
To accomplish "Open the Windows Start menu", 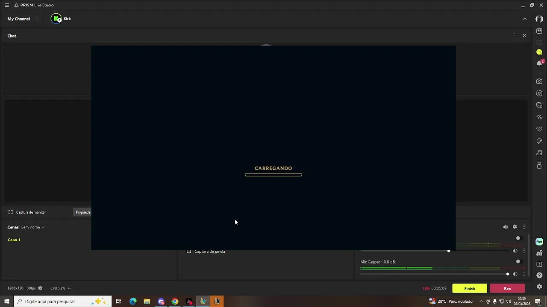I will 6,301.
